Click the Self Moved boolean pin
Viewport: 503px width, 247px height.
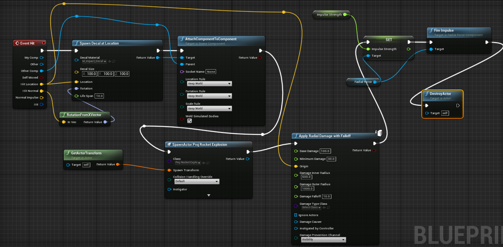42,77
